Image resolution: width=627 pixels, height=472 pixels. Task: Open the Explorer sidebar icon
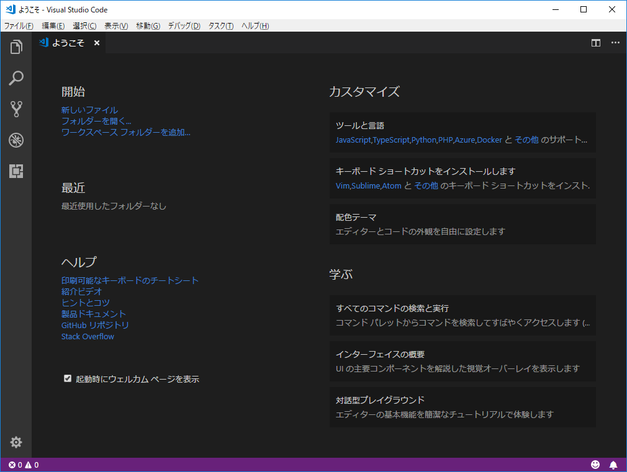pos(16,47)
